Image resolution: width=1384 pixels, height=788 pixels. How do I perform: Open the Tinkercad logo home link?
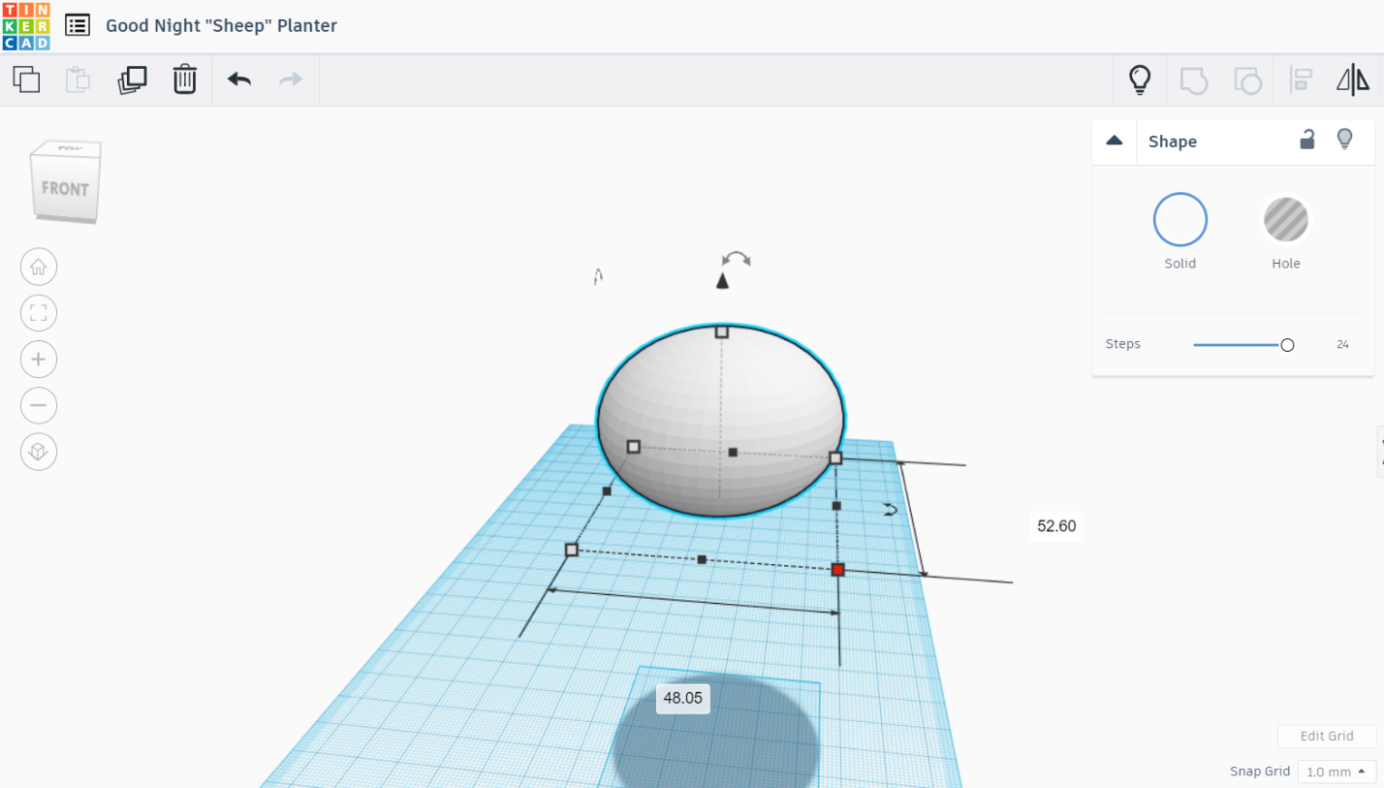point(26,26)
